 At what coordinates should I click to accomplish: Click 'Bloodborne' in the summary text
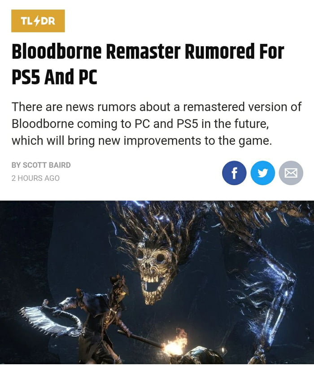43,124
